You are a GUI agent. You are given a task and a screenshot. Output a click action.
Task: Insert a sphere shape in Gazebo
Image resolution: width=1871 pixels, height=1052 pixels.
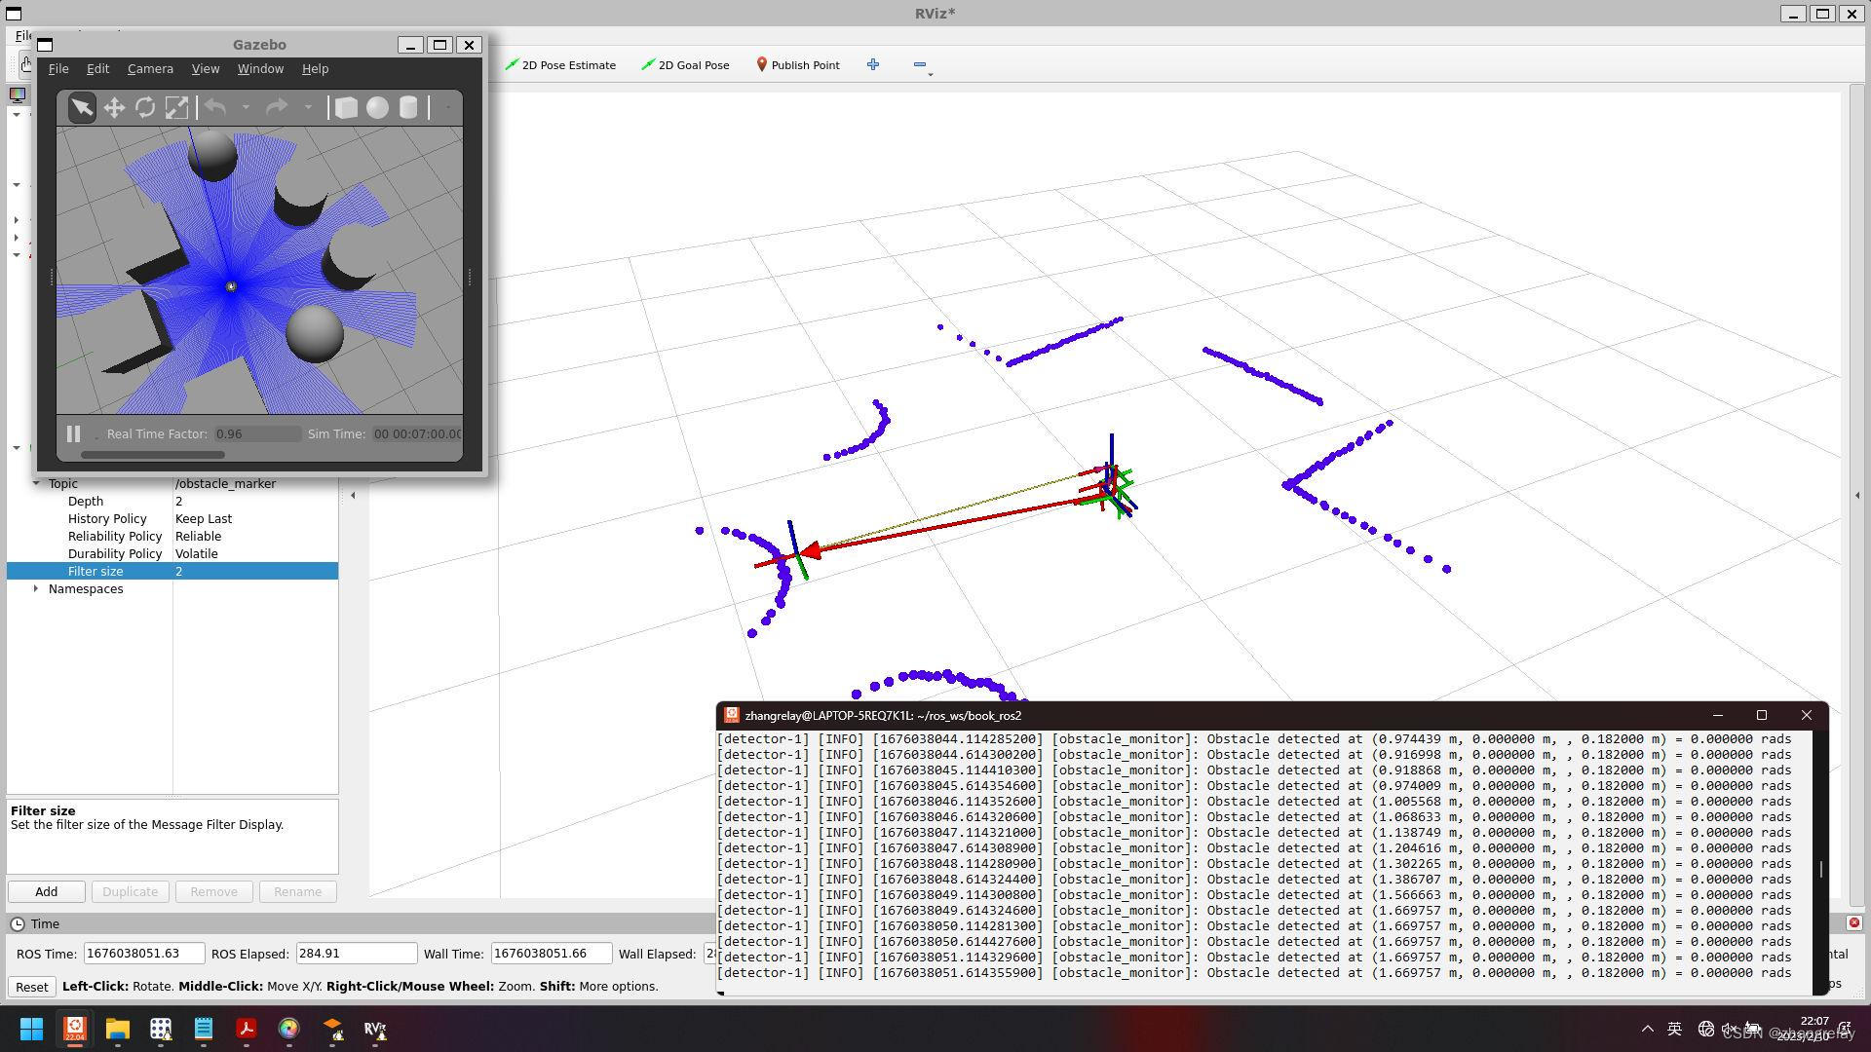tap(377, 107)
